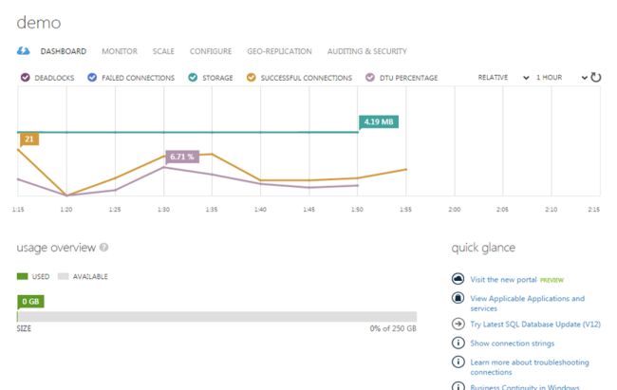Toggle the DTU Percentage metric
This screenshot has height=390, width=617.
coord(369,78)
